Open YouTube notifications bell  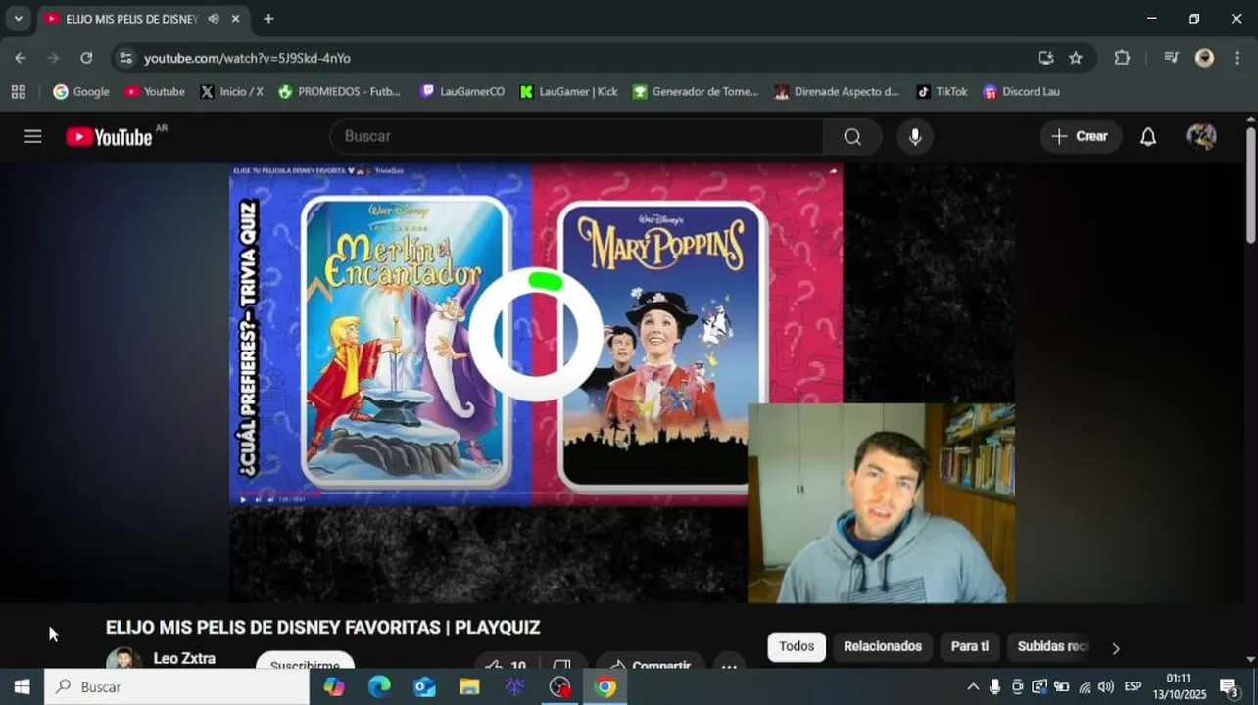[1148, 136]
